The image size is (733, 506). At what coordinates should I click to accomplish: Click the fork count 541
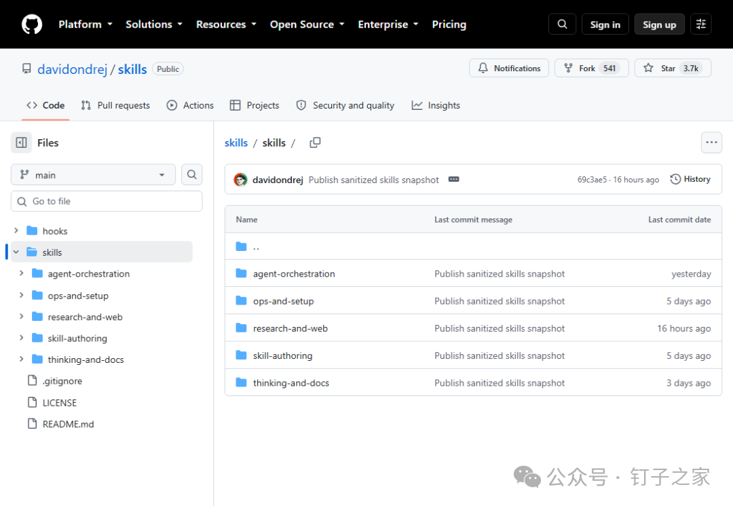[609, 69]
